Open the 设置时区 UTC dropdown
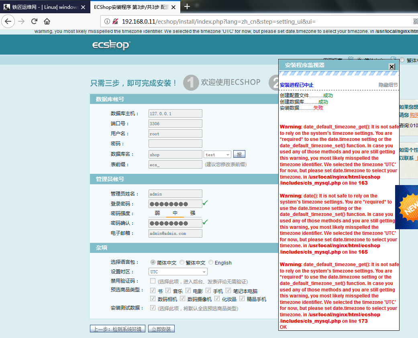 tap(178, 272)
